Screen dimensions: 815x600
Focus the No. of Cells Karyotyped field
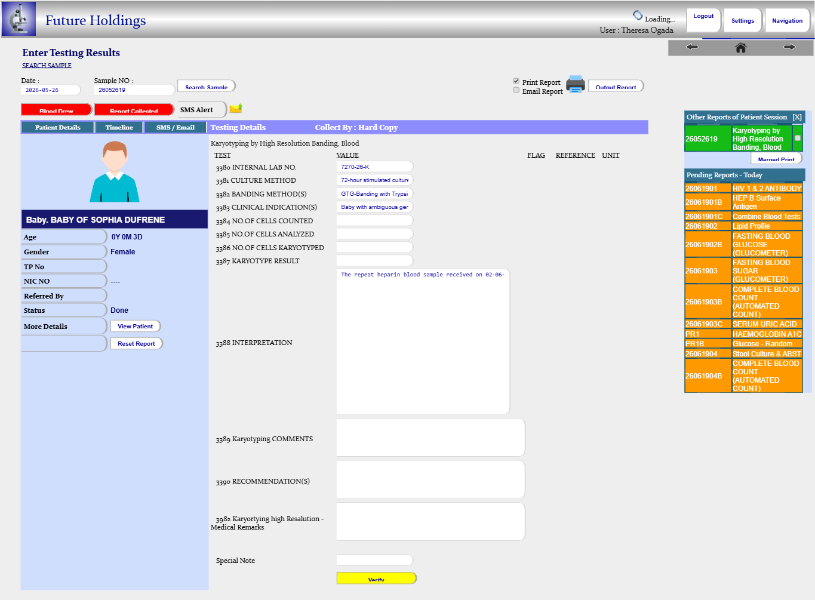pos(374,247)
